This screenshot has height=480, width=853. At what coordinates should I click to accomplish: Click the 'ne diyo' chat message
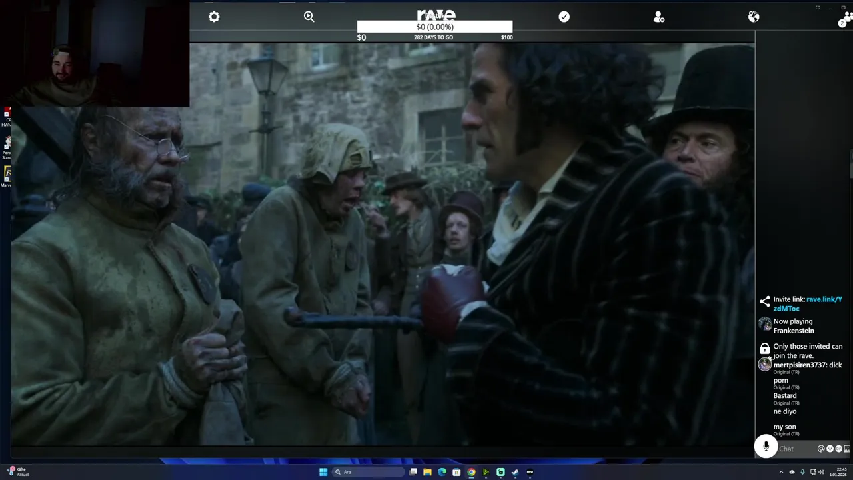point(785,411)
